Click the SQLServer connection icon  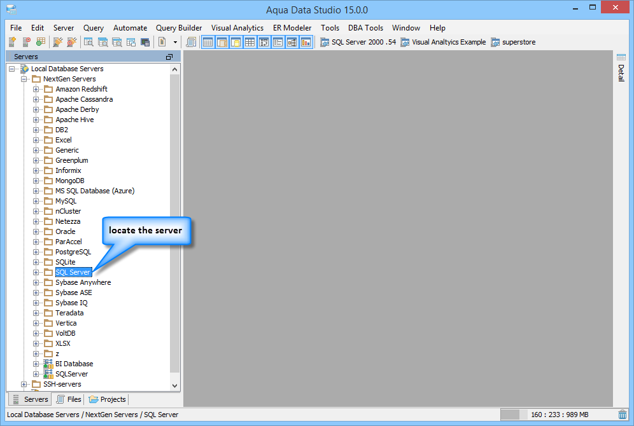48,374
